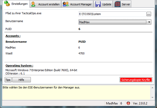157x108 pixels.
Task: Click the message box scroll down arrow
Action: tap(152, 97)
